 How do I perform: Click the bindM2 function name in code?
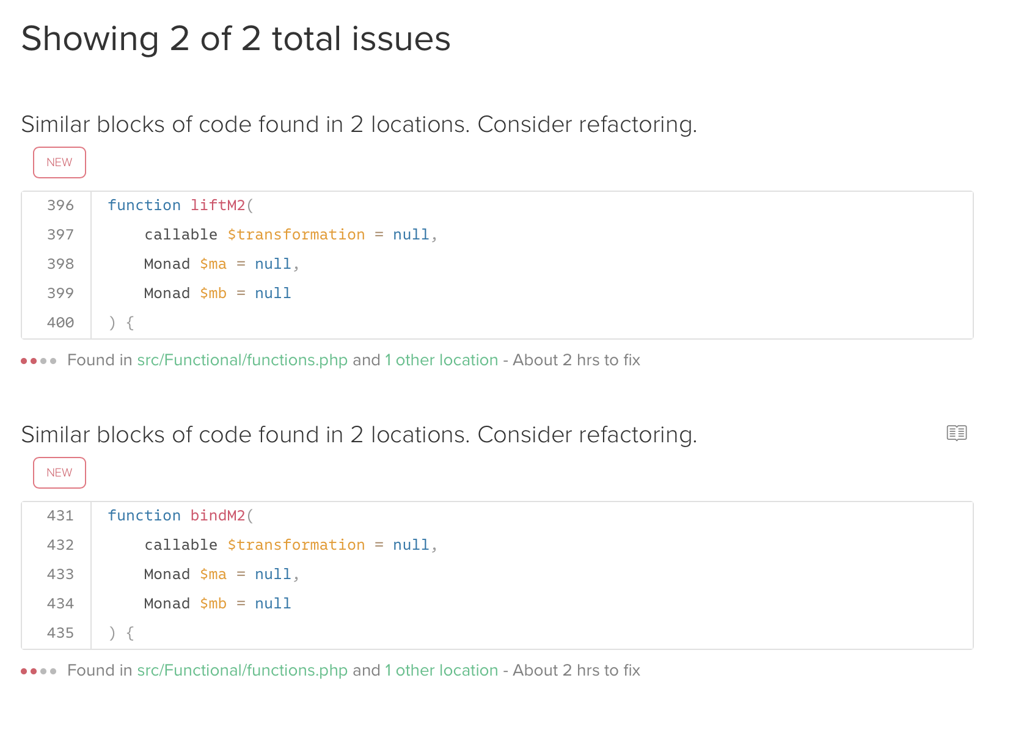point(218,516)
